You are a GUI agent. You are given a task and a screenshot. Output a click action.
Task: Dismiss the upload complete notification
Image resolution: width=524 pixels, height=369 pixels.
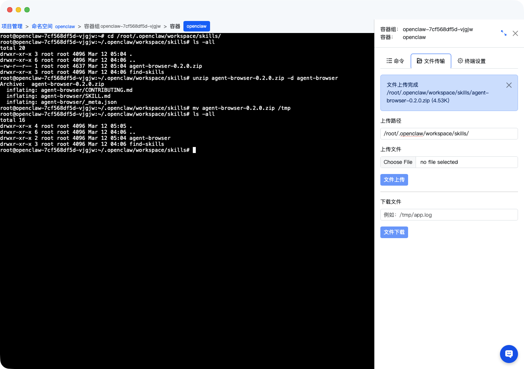[509, 85]
